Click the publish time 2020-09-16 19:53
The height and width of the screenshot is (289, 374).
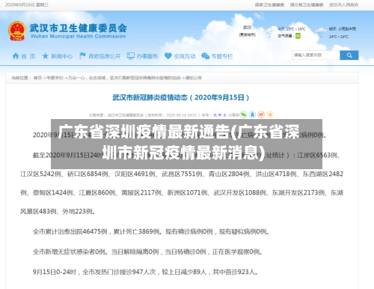click(x=182, y=115)
